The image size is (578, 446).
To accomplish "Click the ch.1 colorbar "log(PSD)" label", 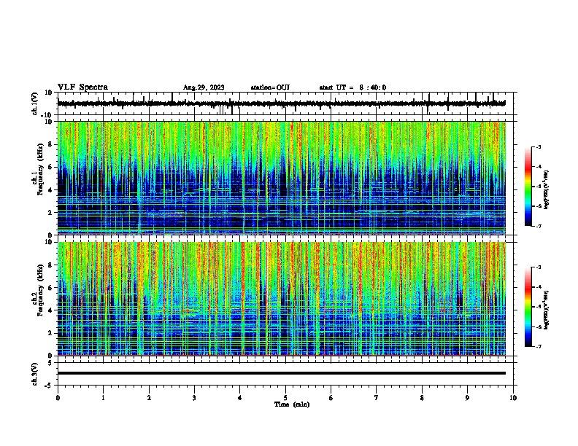I will click(547, 189).
